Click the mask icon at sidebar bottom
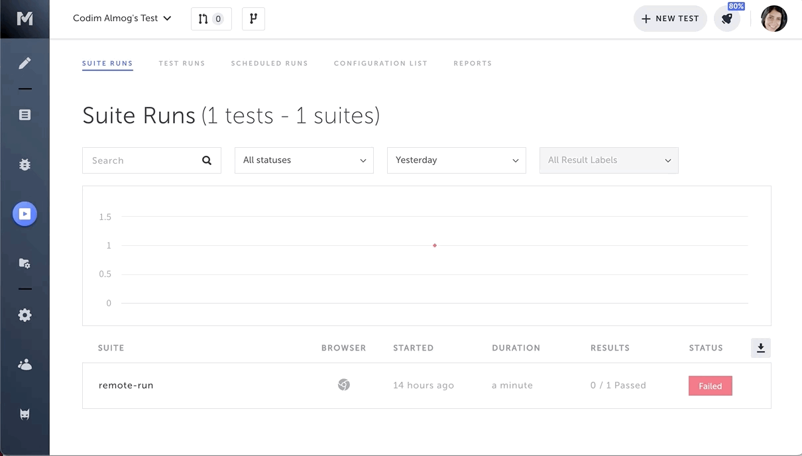This screenshot has width=802, height=456. (x=25, y=414)
